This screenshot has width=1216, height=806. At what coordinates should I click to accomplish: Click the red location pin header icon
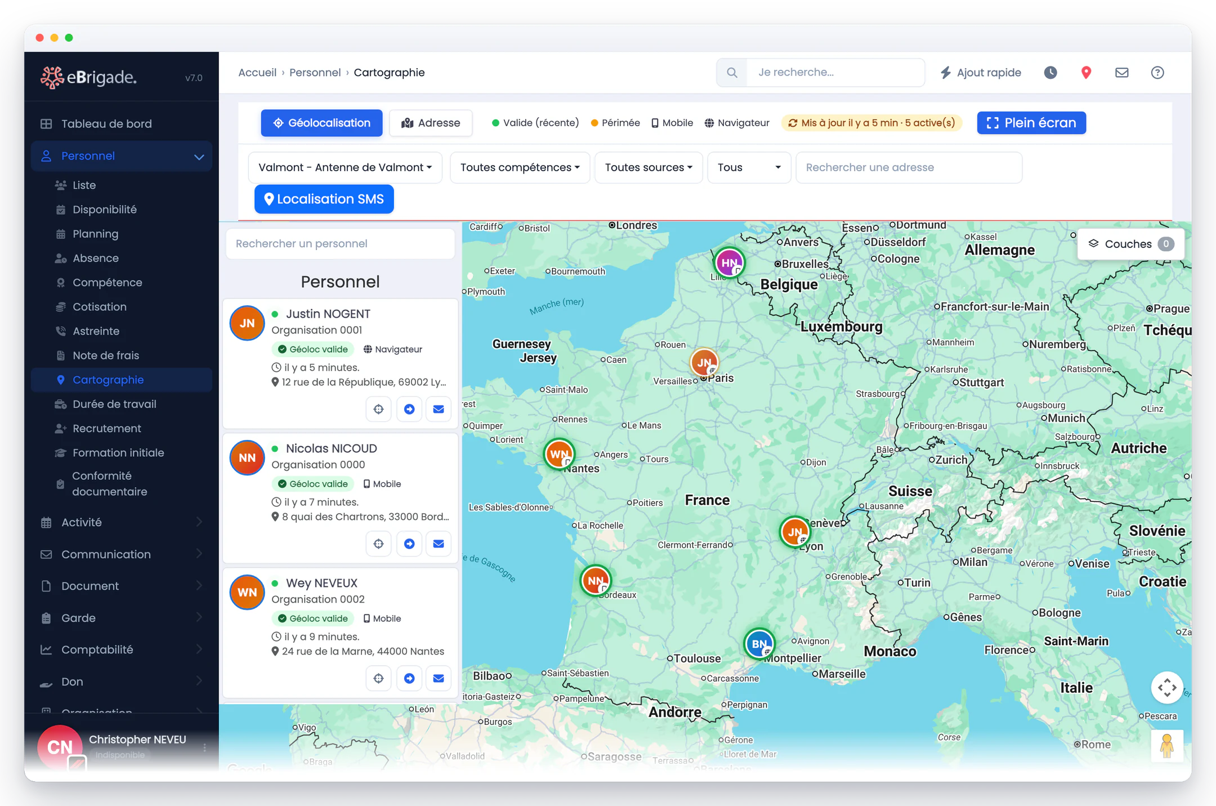(x=1086, y=73)
